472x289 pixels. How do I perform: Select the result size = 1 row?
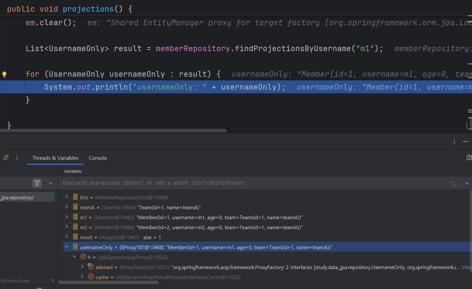coord(267,237)
